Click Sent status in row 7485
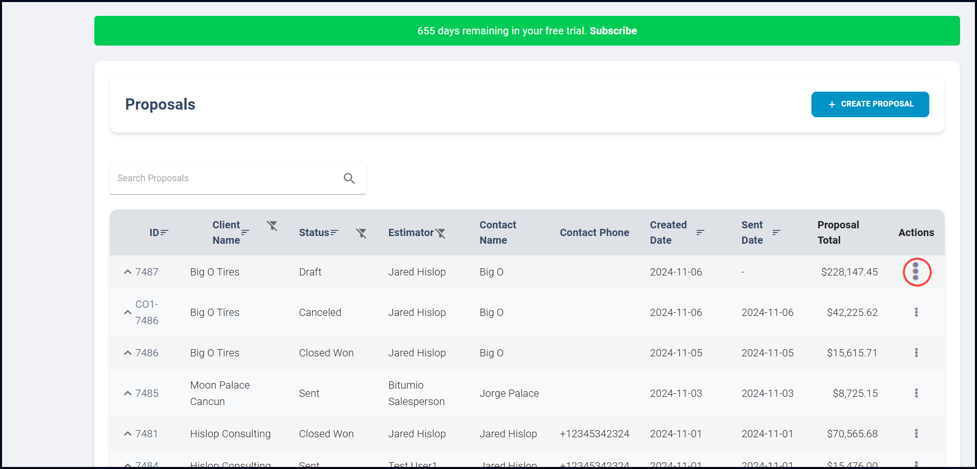Viewport: 977px width, 469px height. [309, 393]
